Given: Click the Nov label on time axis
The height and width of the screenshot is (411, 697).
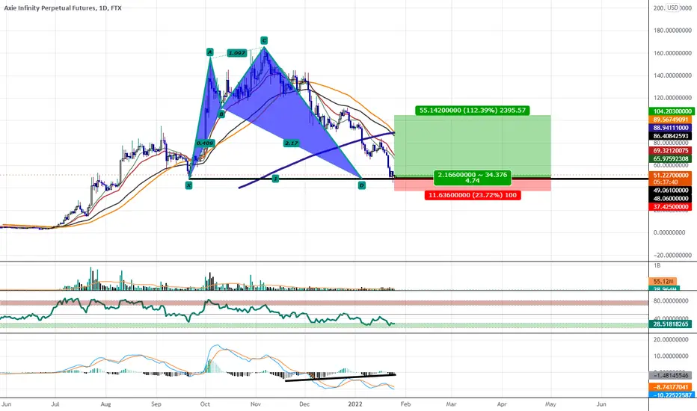Looking at the screenshot, I should tap(256, 404).
